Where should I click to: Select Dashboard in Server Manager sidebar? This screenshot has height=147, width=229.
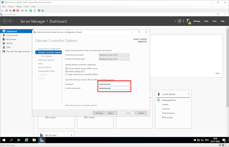tap(17, 31)
